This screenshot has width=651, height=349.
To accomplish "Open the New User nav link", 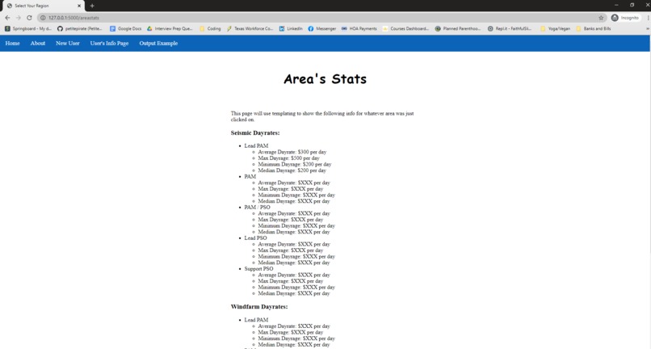I will [x=68, y=43].
